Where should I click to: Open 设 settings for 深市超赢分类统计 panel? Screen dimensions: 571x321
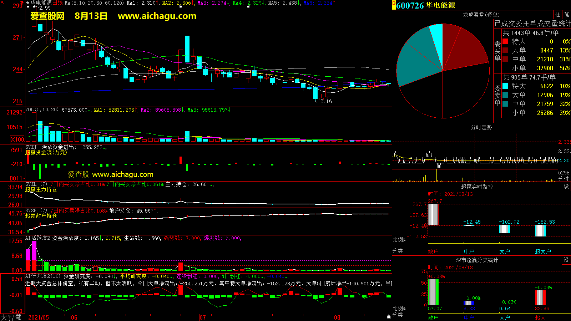click(x=566, y=260)
